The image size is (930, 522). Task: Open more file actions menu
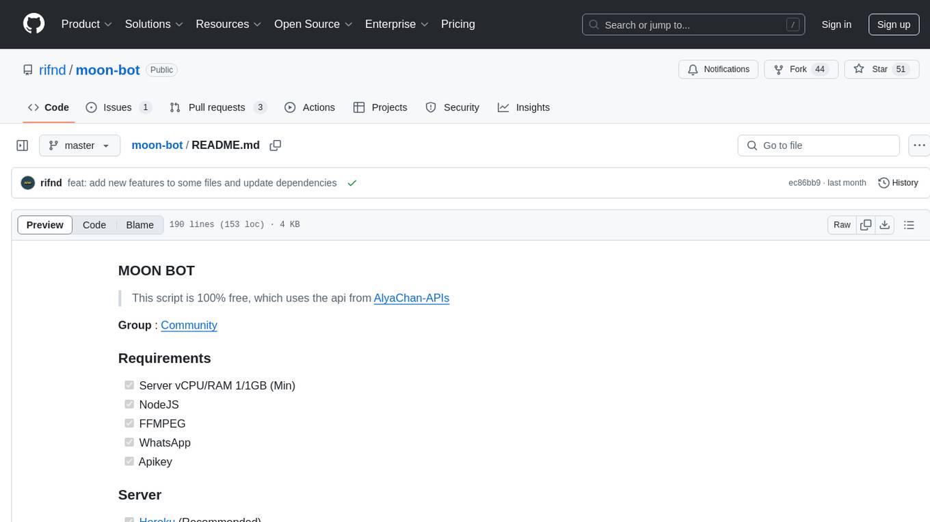click(920, 146)
